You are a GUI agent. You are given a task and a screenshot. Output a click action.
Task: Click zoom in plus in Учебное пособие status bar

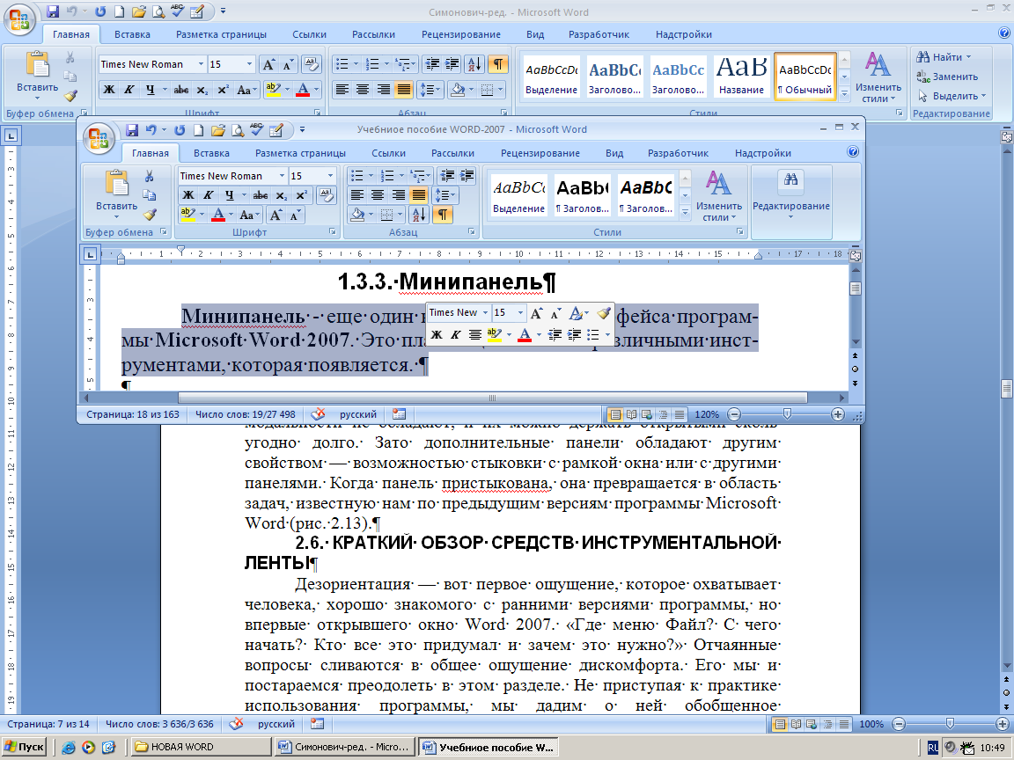(x=837, y=414)
